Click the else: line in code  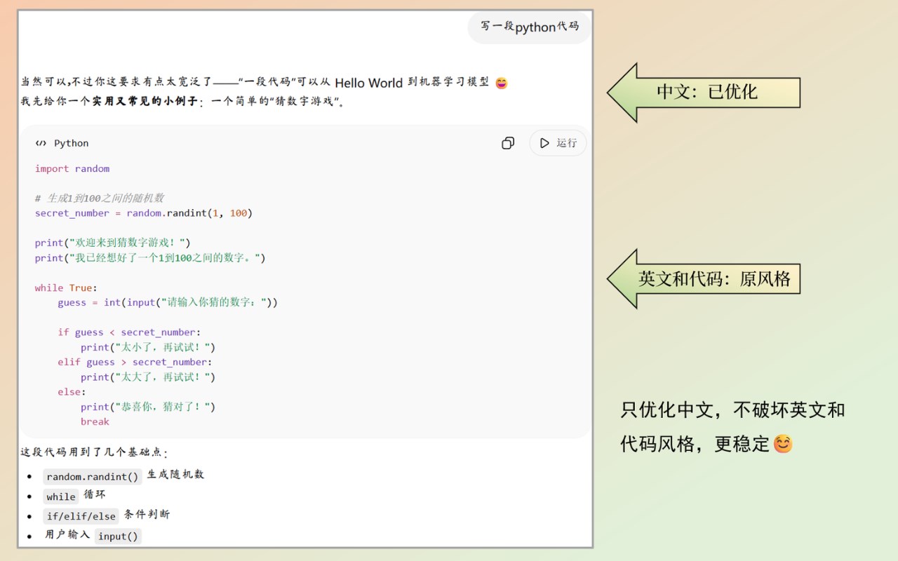click(72, 392)
